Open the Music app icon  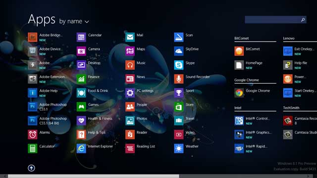pyautogui.click(x=130, y=65)
